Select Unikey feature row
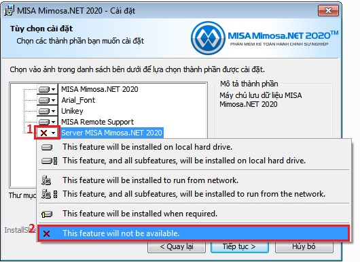360x262 pixels. click(72, 111)
